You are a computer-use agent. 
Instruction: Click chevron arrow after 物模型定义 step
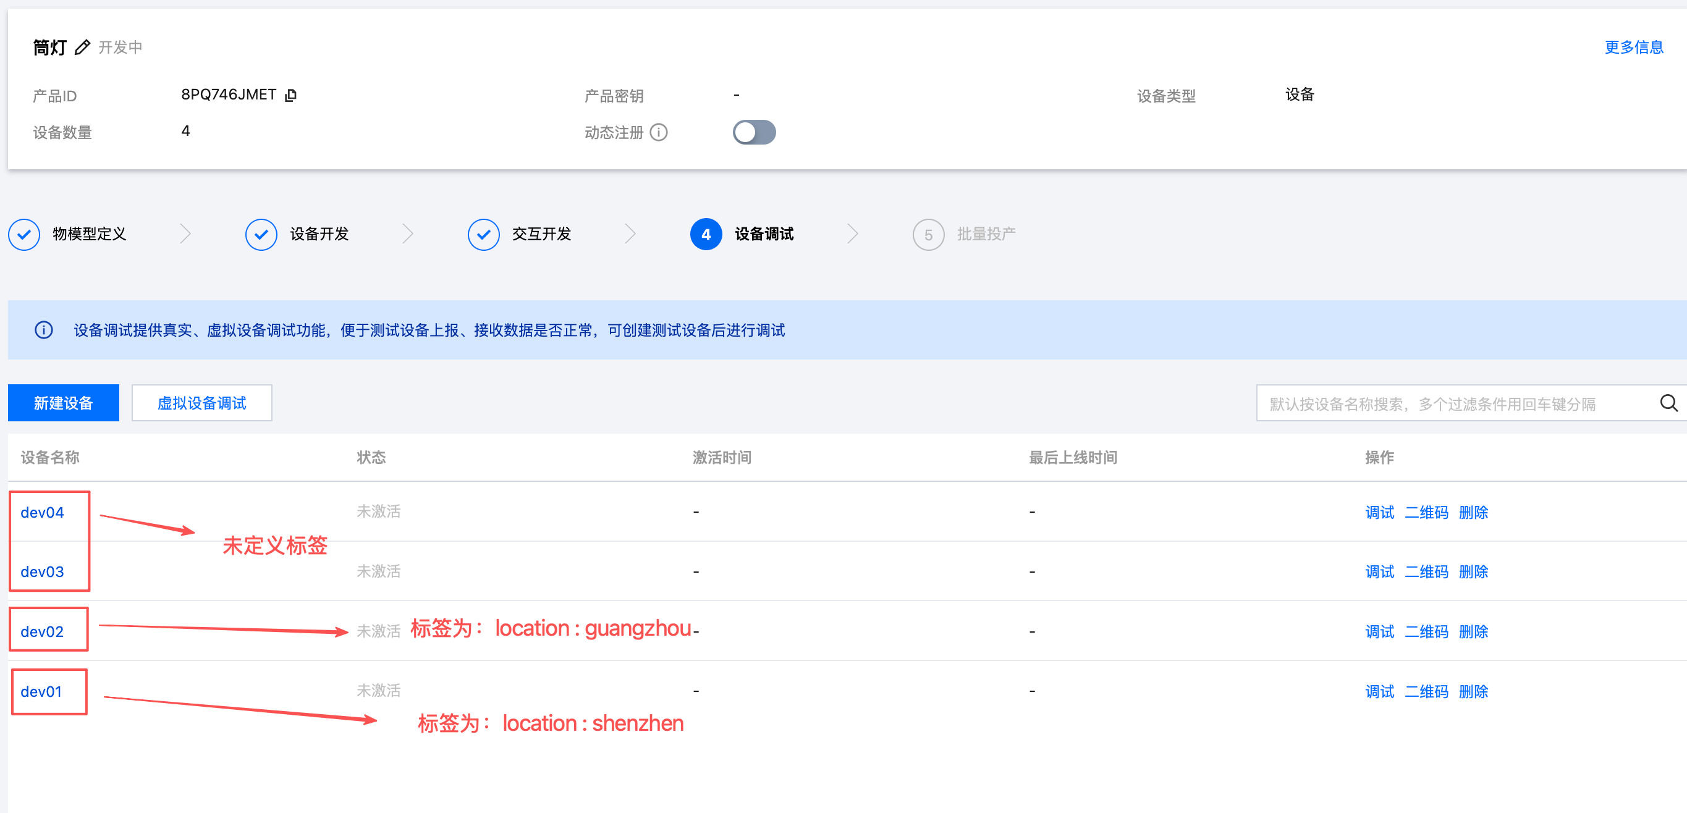coord(185,234)
